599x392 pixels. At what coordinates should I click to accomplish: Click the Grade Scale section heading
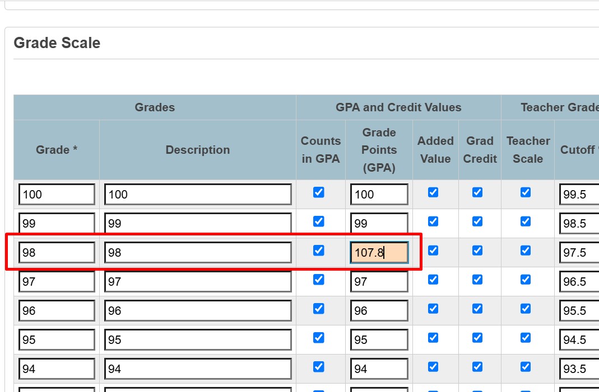point(57,43)
